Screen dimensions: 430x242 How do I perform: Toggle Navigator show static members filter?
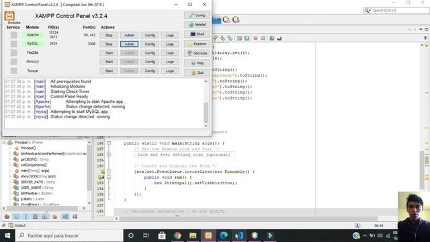(x=26, y=216)
